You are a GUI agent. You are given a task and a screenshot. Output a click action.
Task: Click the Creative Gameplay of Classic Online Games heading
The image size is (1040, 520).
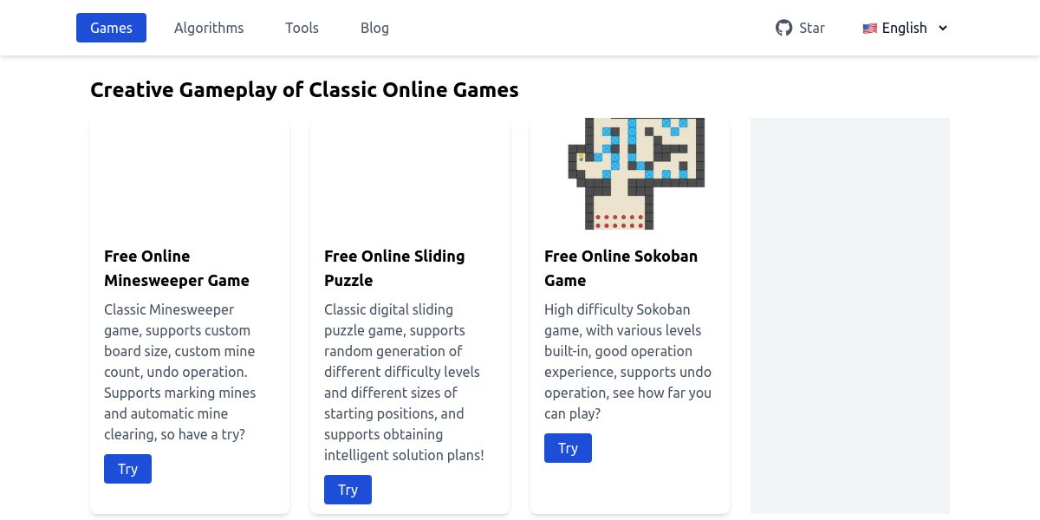(304, 90)
